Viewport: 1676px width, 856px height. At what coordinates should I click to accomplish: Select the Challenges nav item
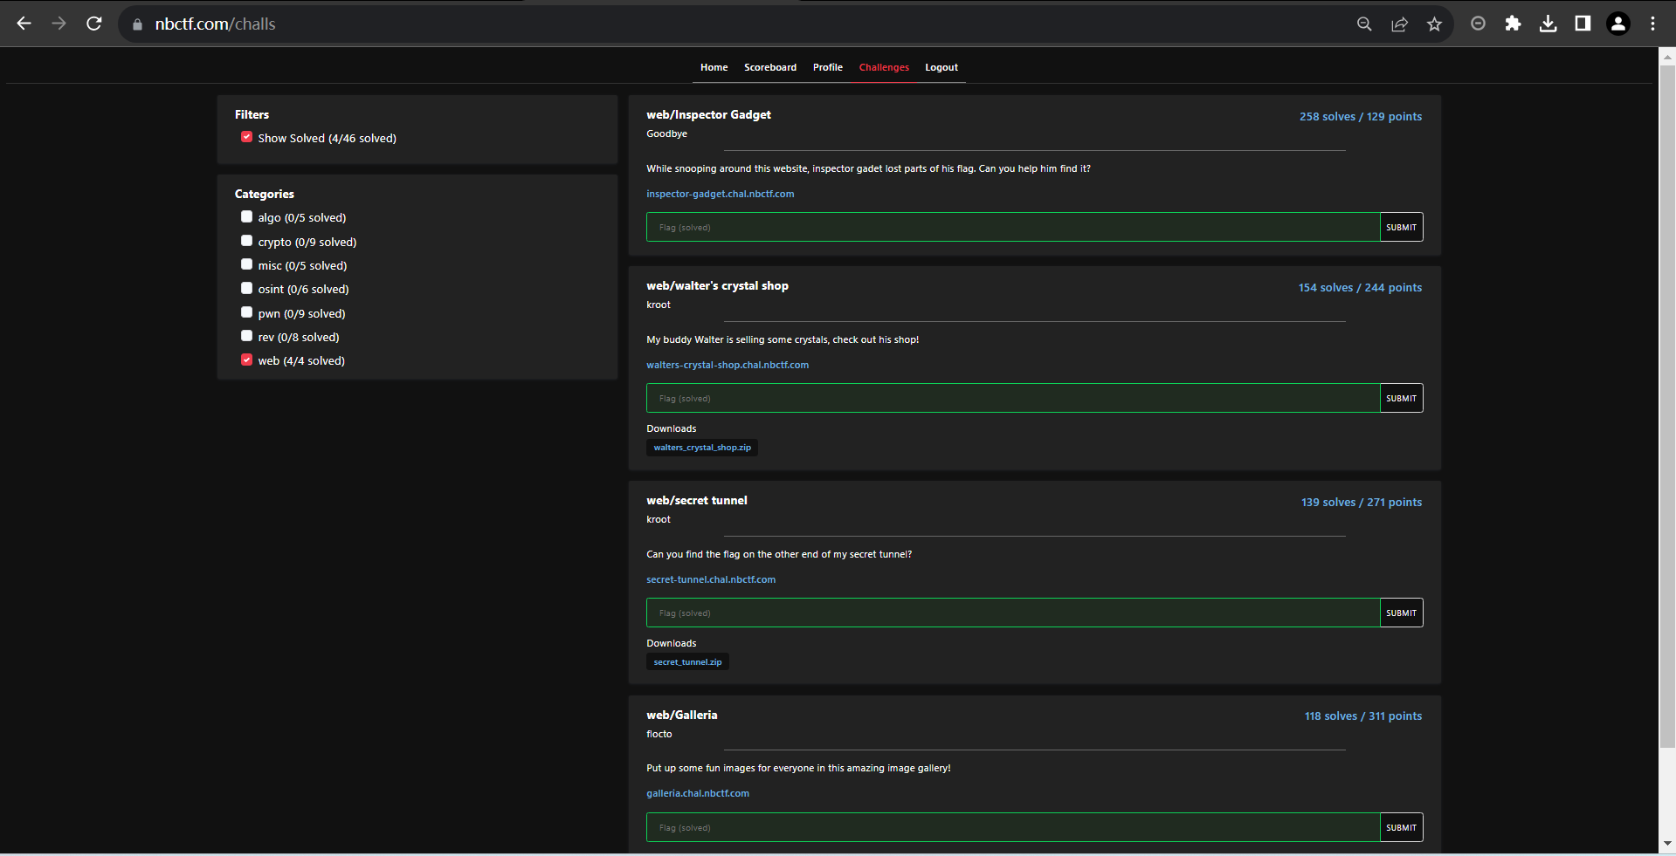tap(884, 67)
